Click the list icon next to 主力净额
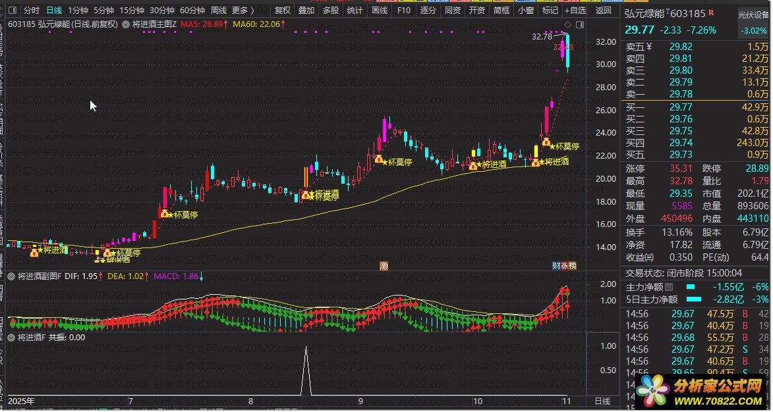Screen dimensions: 773x412 tap(668, 286)
